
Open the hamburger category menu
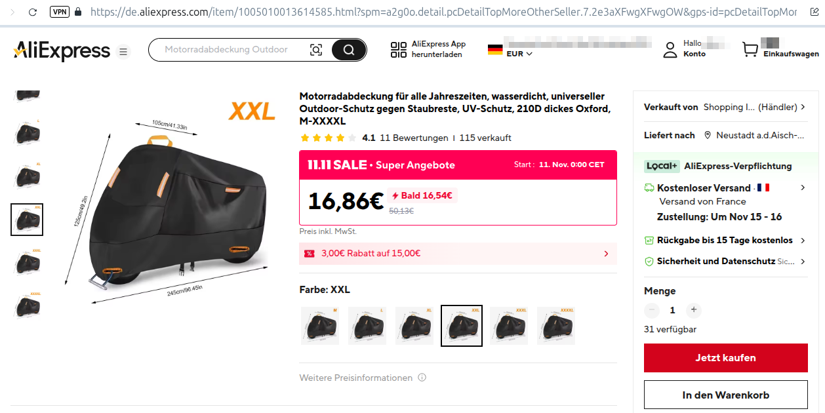pos(123,52)
